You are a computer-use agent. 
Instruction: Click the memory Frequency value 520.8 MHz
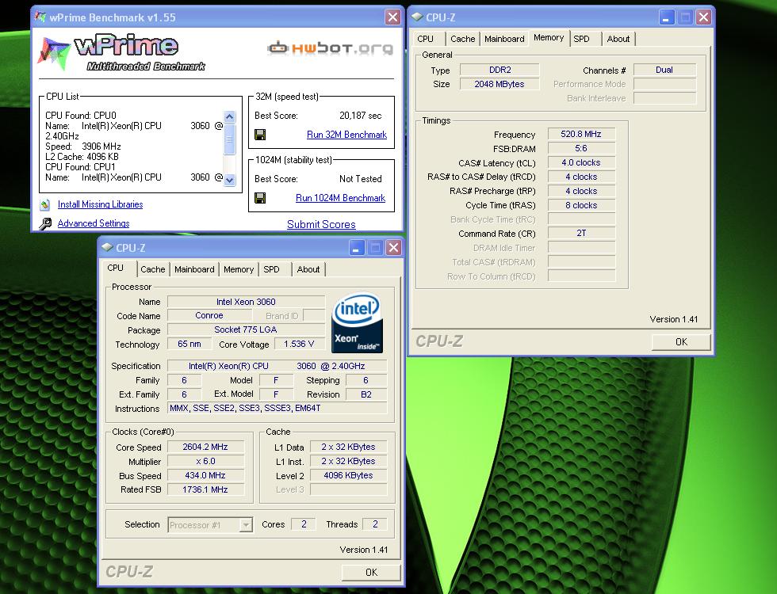coord(581,134)
